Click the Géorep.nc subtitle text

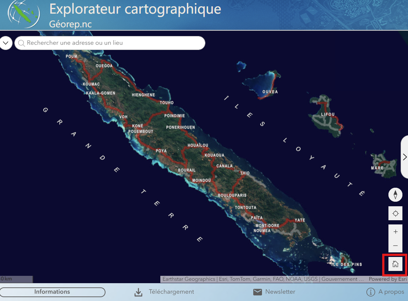(x=70, y=24)
